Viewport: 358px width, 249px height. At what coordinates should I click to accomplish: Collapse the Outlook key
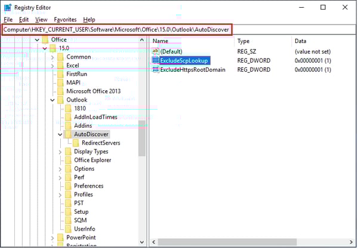53,100
